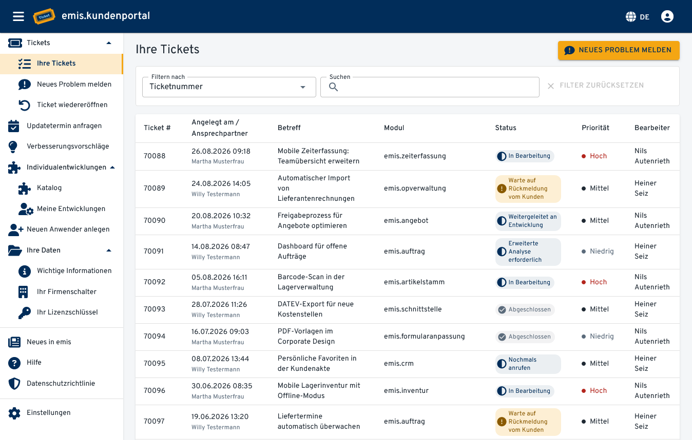Collapse the Tickets sidebar section
Screen dimensions: 692x440
(x=108, y=43)
